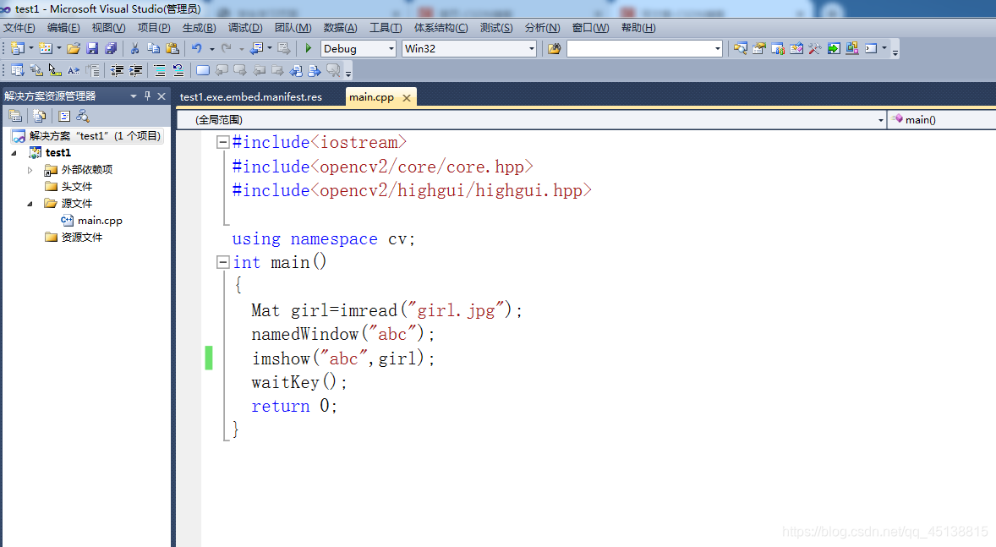
Task: Open the 帮助(H) help menu
Action: pyautogui.click(x=638, y=27)
